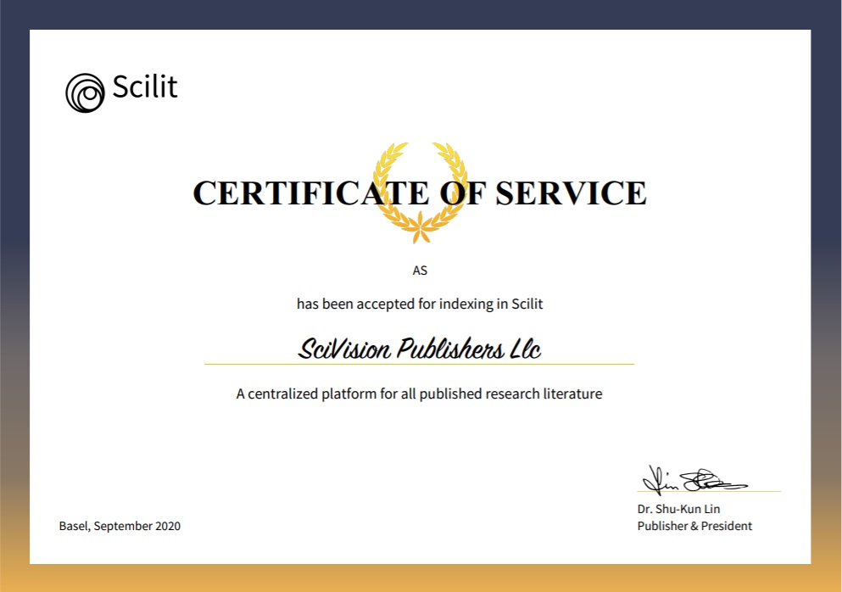This screenshot has height=592, width=842.
Task: Click the Publisher & President title
Action: (x=694, y=526)
